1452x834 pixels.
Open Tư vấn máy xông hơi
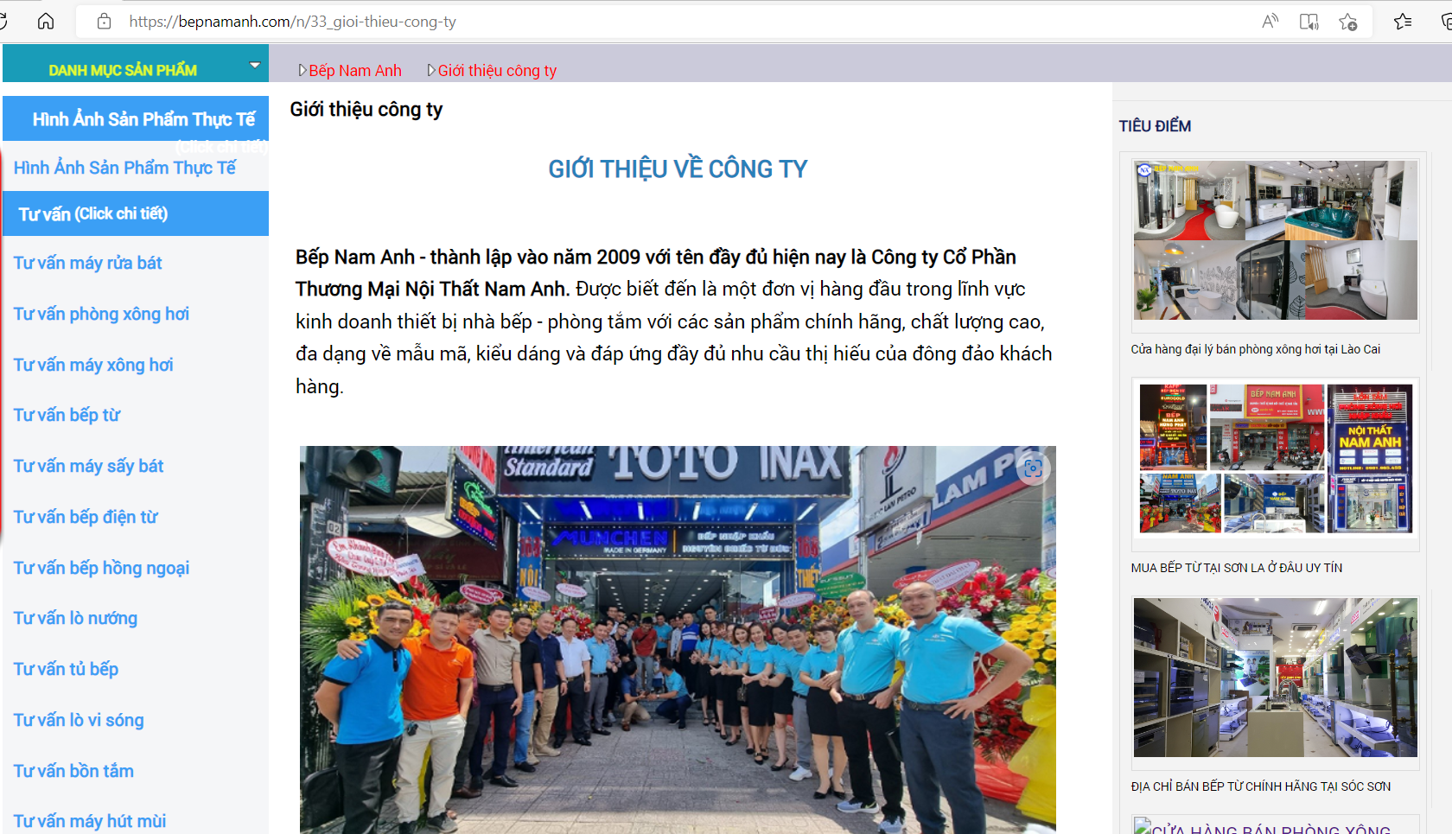93,365
